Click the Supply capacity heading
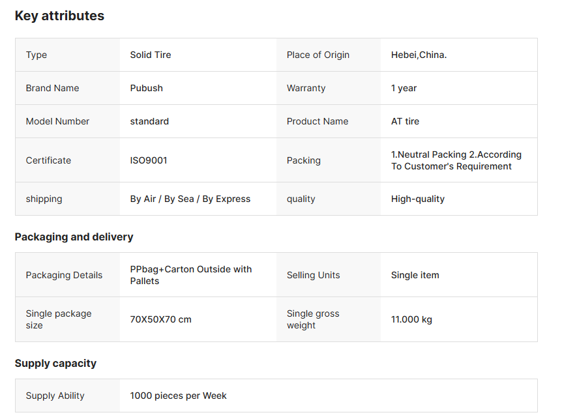 (55, 363)
